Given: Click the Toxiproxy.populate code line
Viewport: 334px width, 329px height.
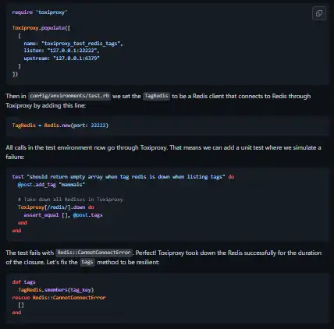Looking at the screenshot, I should [41, 28].
